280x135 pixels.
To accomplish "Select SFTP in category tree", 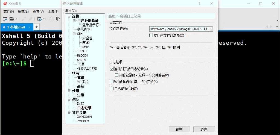I will 86,47.
